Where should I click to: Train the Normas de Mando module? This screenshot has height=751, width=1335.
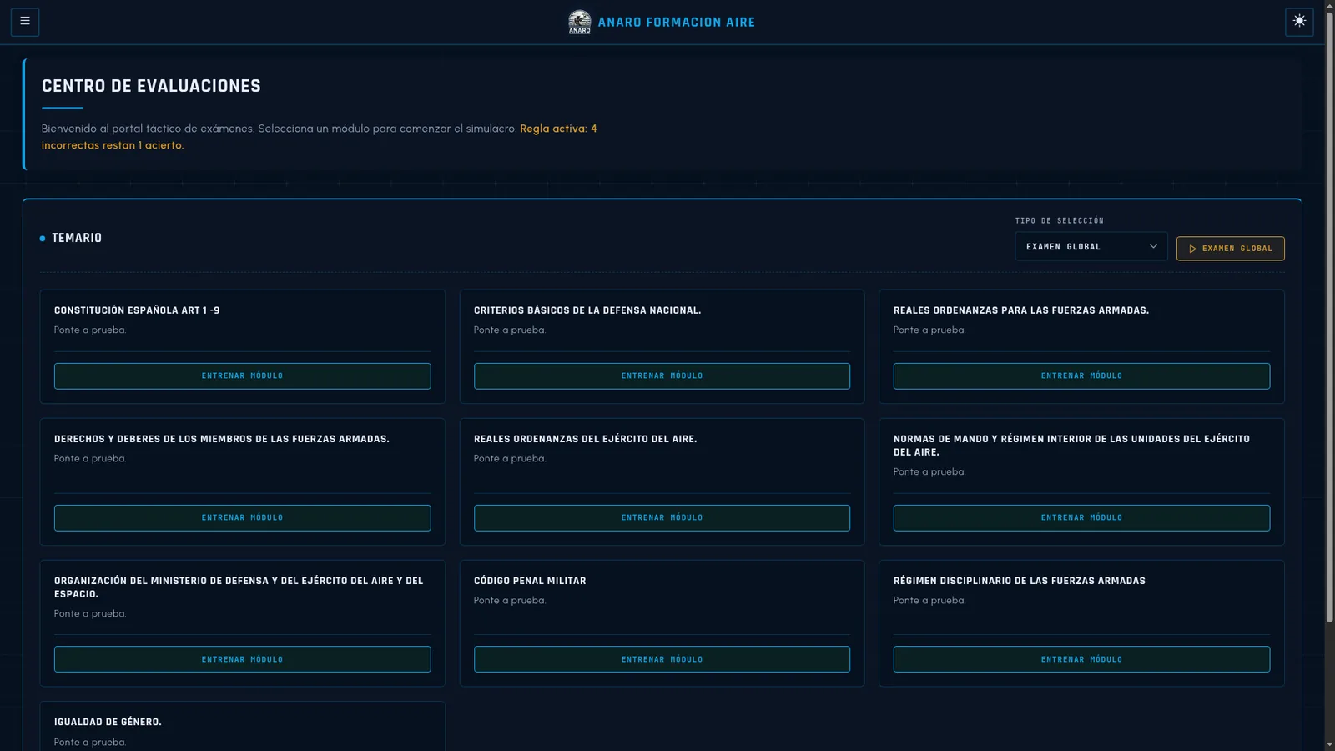tap(1081, 518)
